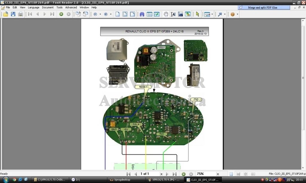
Task: Click the image tool icon right of Snapshot
Action: click(188, 14)
